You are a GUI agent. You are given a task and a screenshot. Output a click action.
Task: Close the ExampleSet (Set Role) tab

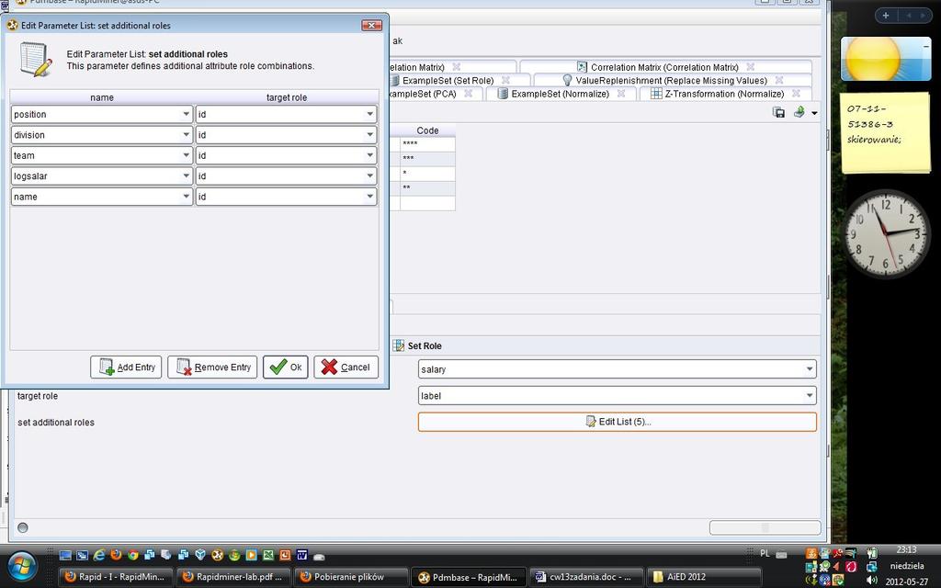[x=505, y=80]
